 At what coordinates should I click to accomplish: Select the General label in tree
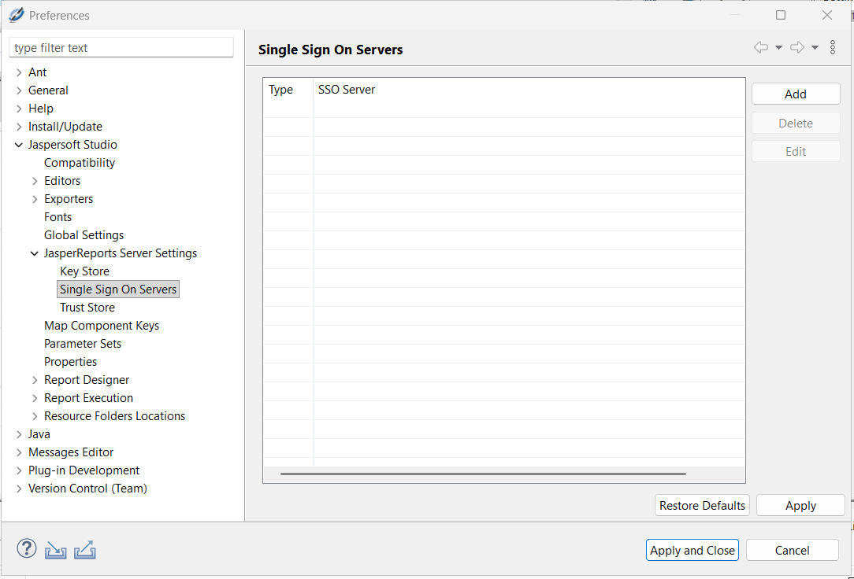[48, 90]
